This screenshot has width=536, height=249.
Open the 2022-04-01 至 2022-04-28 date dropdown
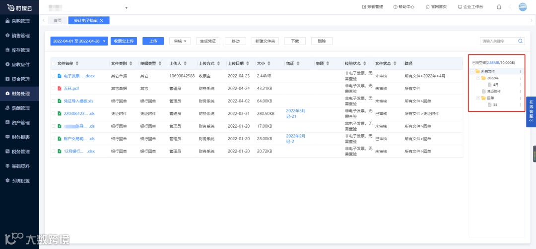coord(79,41)
